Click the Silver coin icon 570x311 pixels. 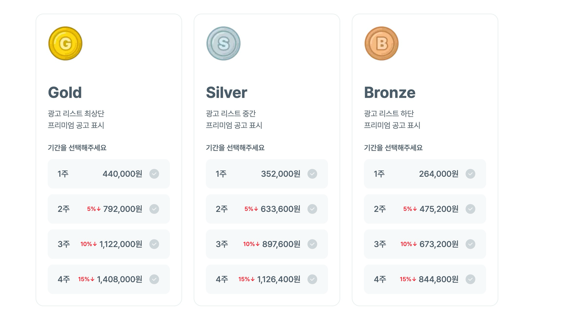click(x=223, y=43)
